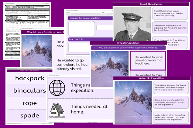Click the small label box beside the drawing box

click(x=105, y=28)
